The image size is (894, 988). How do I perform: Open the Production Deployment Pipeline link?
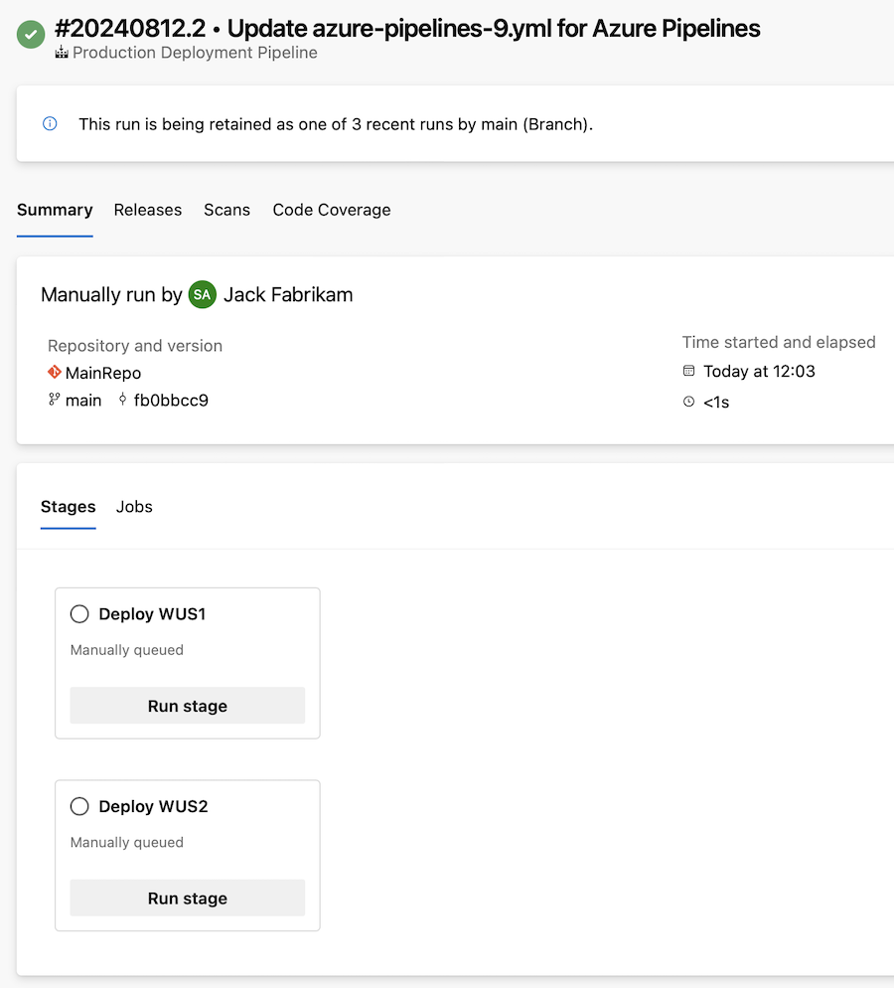(x=195, y=53)
